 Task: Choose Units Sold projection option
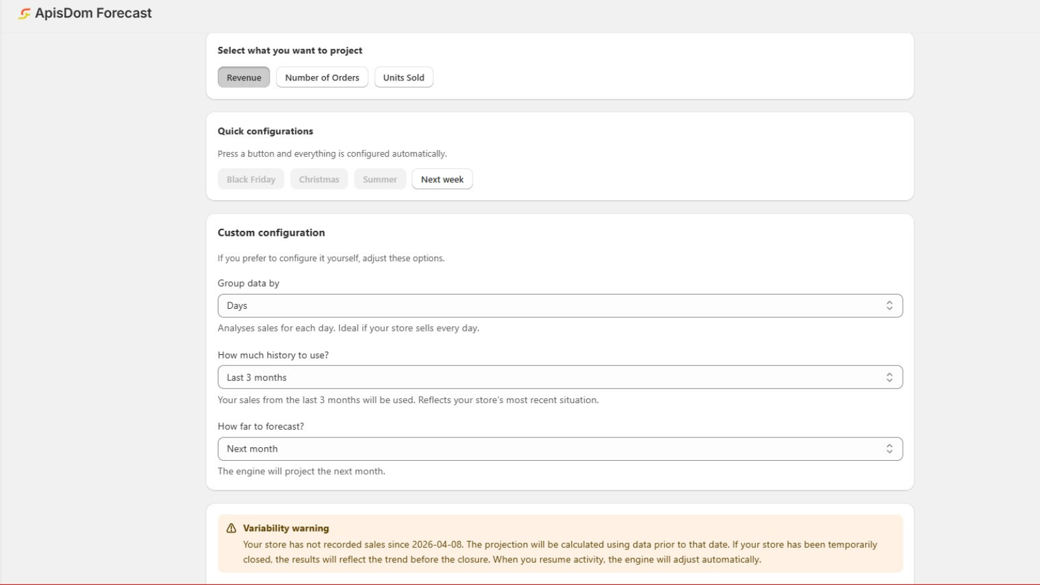[x=404, y=77]
